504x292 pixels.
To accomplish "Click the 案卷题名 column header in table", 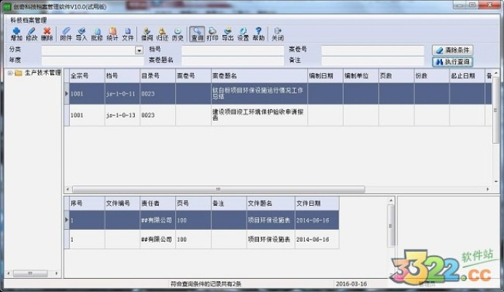I will [x=259, y=76].
